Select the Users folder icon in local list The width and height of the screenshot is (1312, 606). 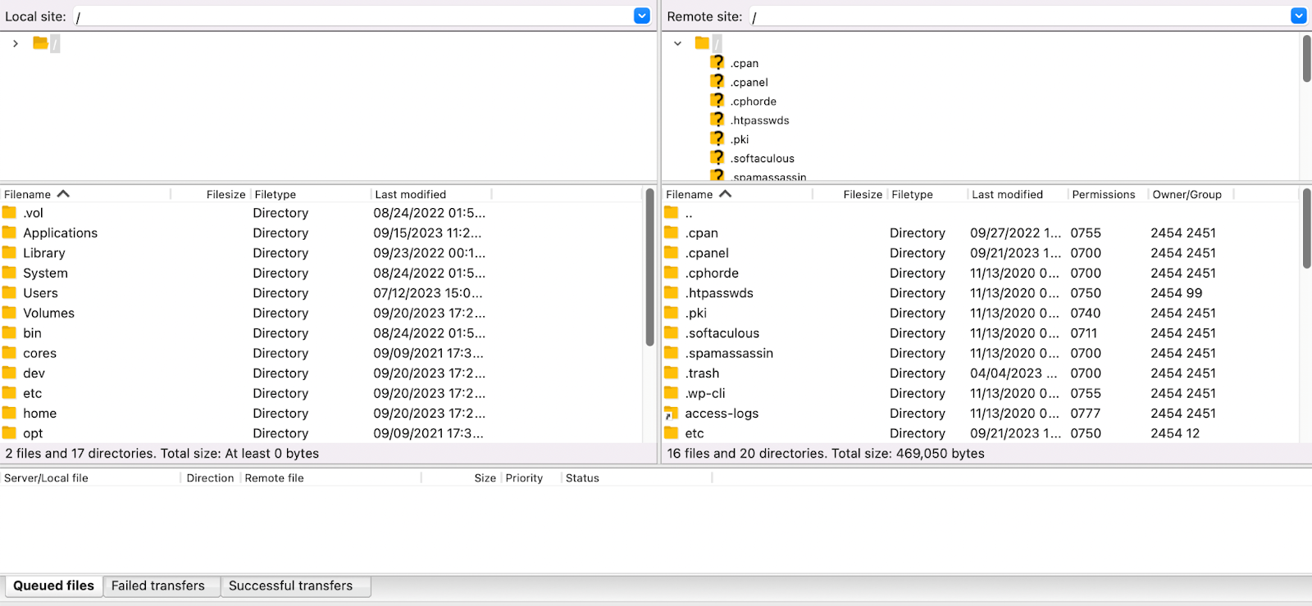coord(10,293)
